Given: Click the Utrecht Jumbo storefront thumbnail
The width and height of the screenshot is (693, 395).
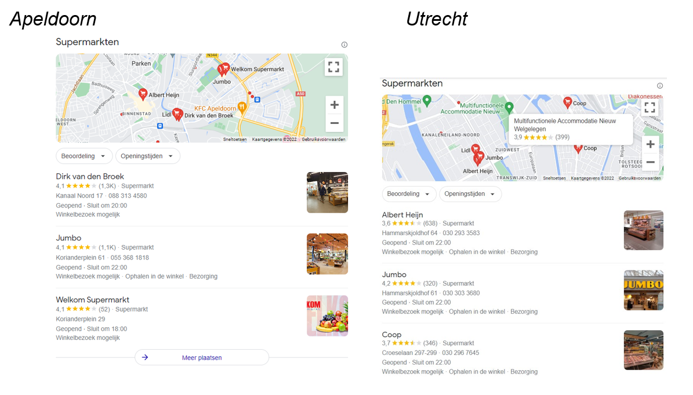Looking at the screenshot, I should [x=644, y=290].
